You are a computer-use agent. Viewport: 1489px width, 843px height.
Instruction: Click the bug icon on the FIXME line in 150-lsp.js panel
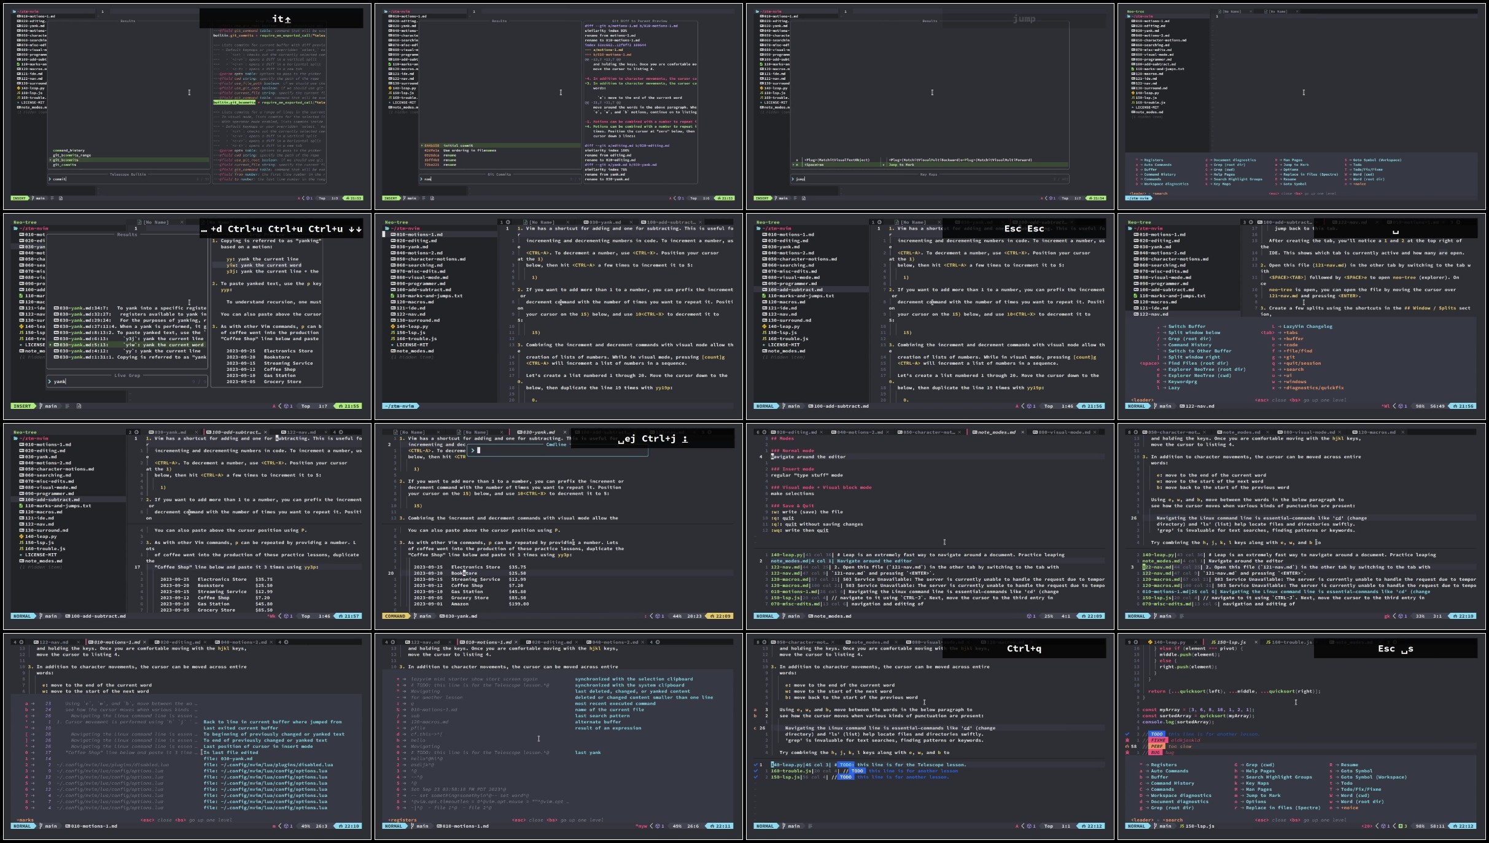point(1127,740)
